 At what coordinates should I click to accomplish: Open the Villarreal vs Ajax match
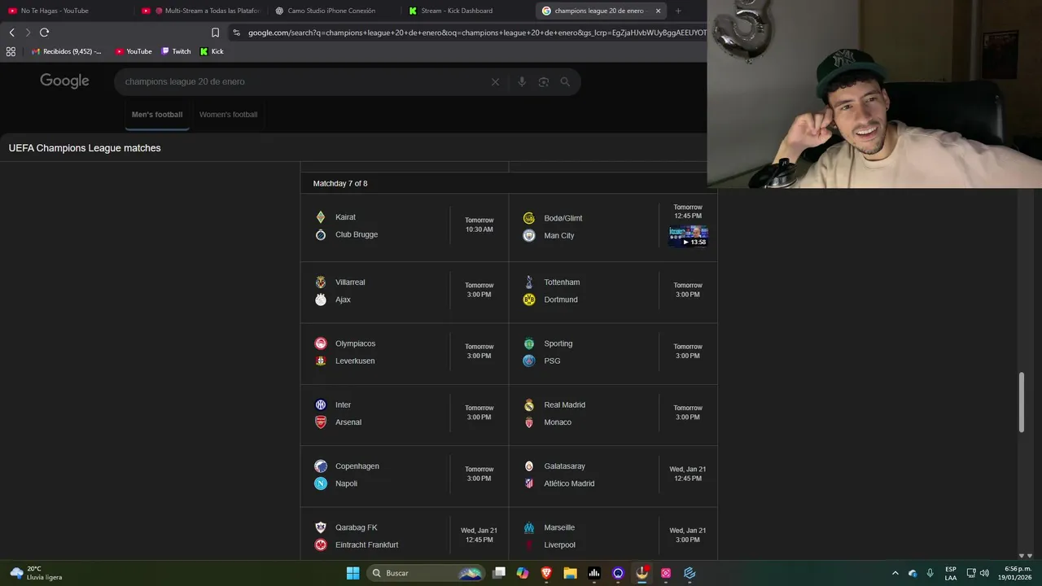click(405, 291)
